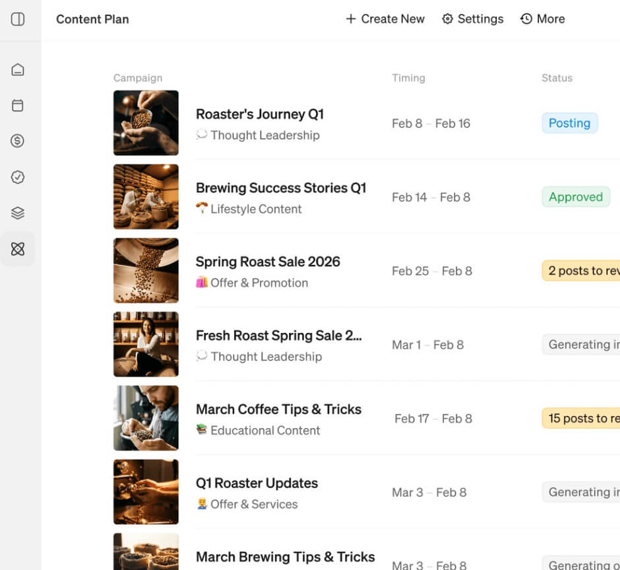The image size is (620, 570).
Task: Select the Posting status badge
Action: 569,123
